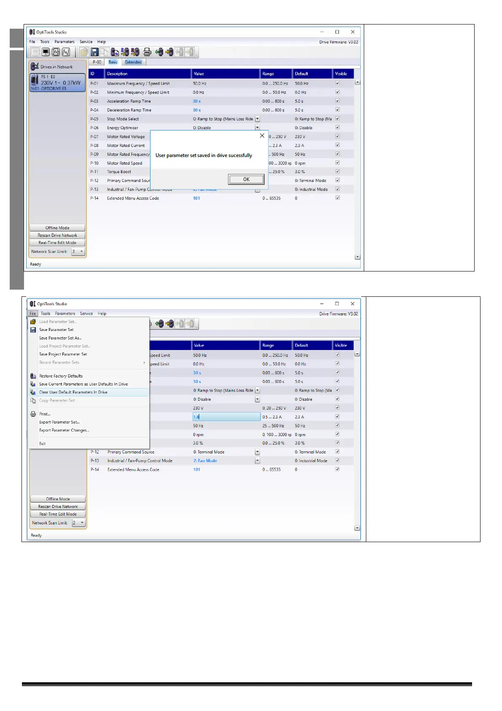Toggle Visible checkbox on the 1.8 value row
Image resolution: width=502 pixels, height=711 pixels.
pyautogui.click(x=337, y=416)
